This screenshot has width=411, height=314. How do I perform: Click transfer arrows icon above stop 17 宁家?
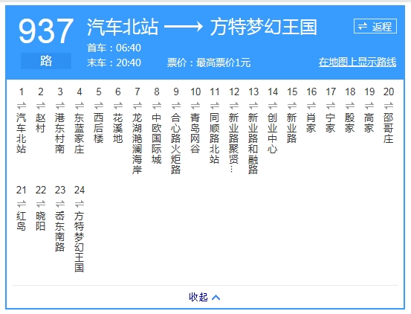point(331,106)
